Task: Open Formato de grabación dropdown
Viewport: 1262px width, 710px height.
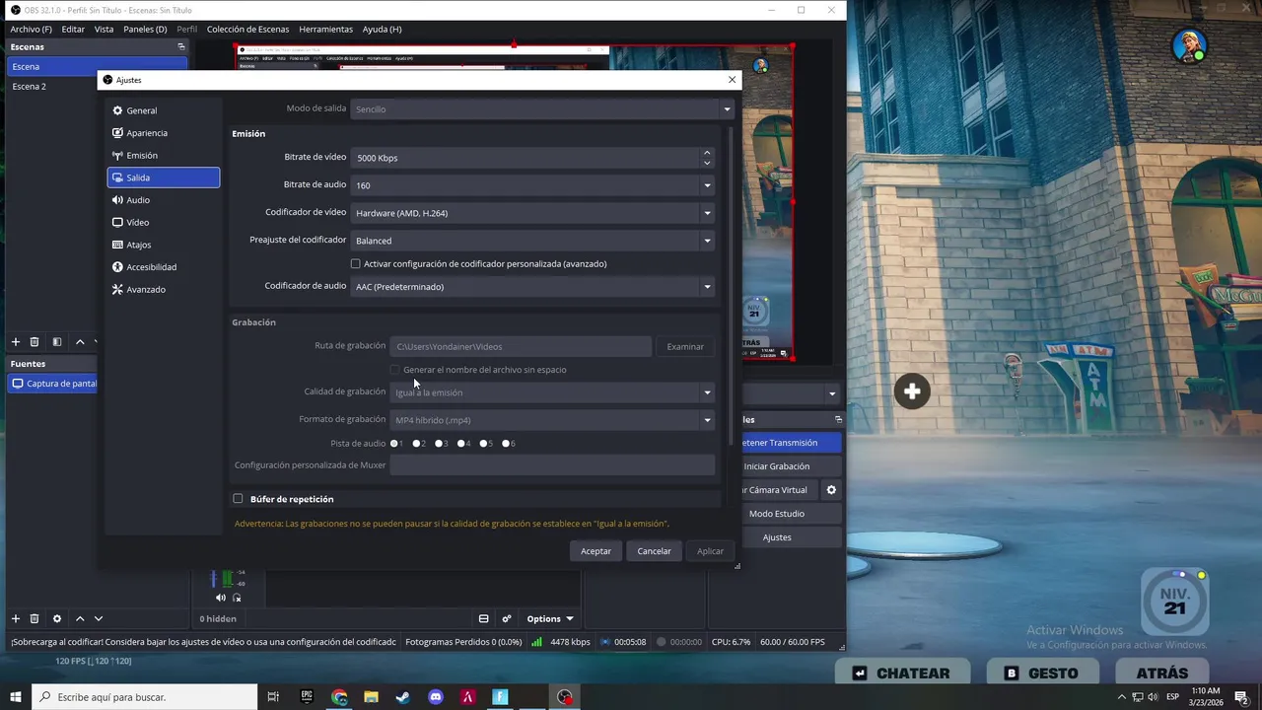Action: point(552,420)
